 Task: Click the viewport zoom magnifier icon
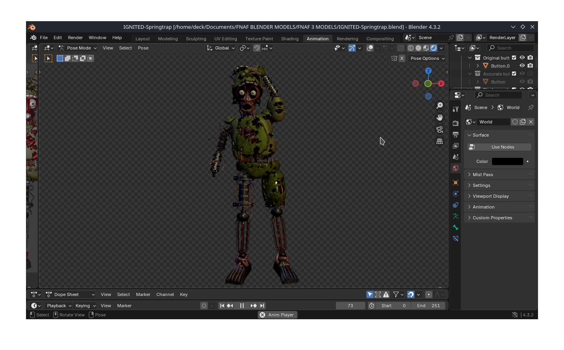(440, 105)
